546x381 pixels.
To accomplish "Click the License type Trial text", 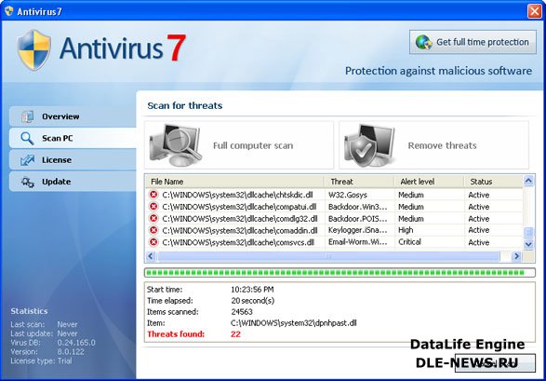I will click(41, 361).
